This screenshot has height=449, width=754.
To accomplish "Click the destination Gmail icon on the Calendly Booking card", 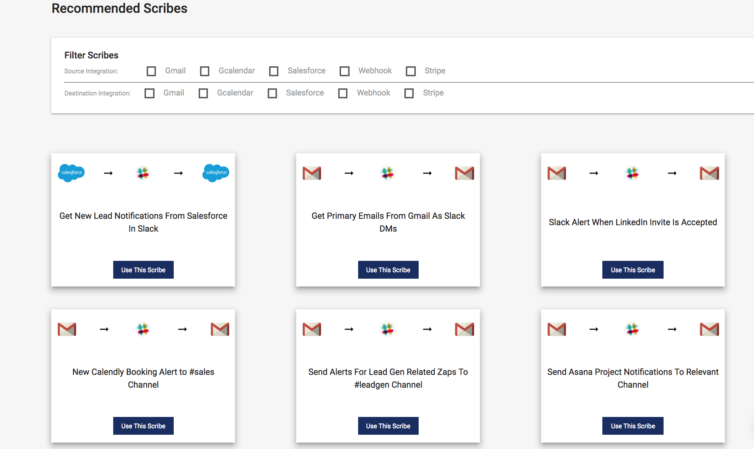I will 220,329.
